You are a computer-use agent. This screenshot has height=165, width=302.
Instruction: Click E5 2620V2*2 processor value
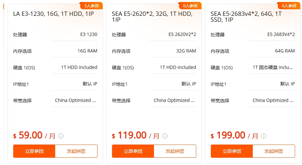182,34
